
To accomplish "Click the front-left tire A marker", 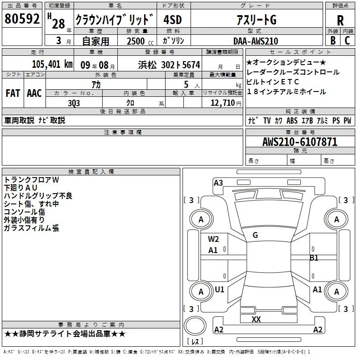I will [x=201, y=219].
